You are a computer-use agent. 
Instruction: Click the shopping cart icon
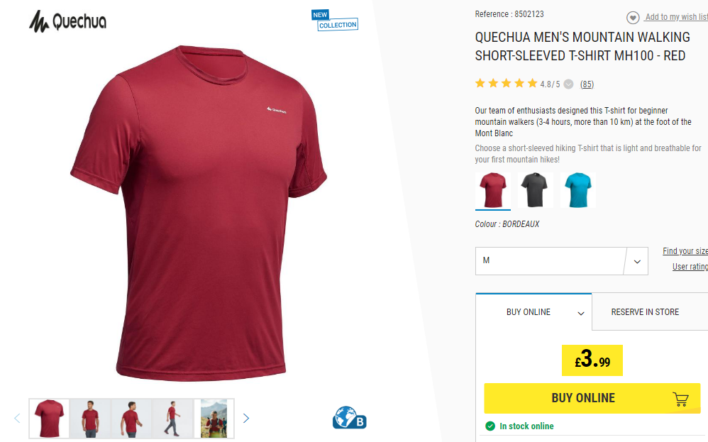(680, 399)
